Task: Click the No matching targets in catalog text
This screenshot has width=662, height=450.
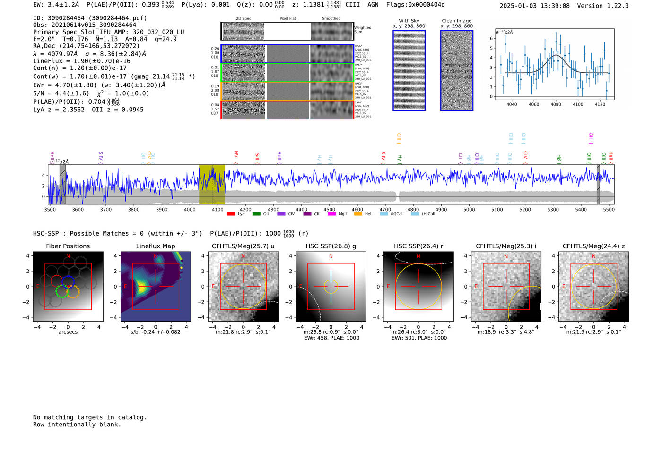Action: pos(90,417)
